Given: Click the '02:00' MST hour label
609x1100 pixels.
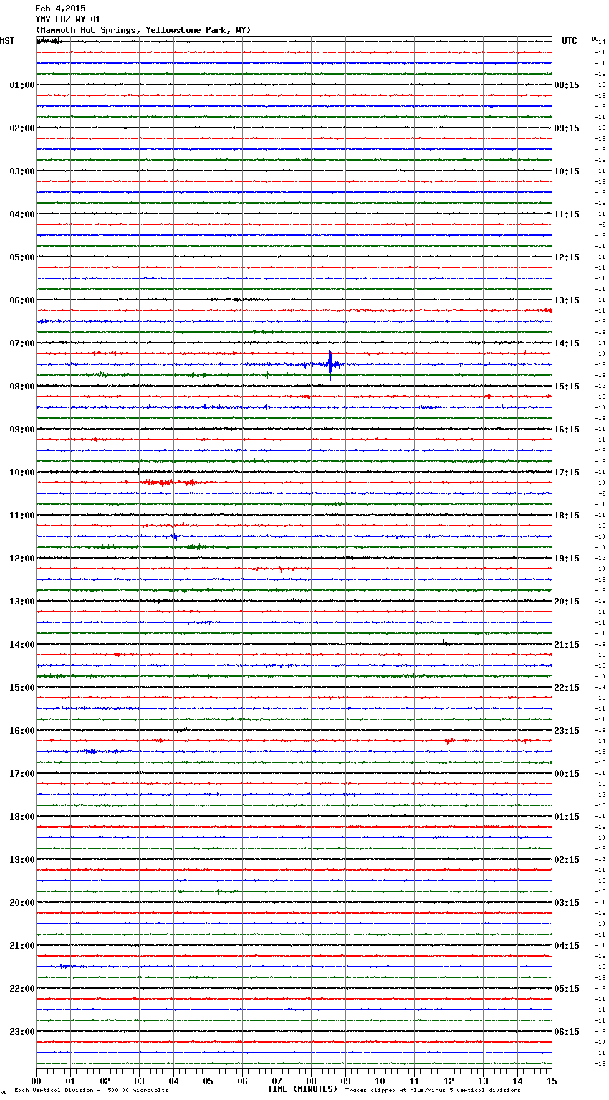Looking at the screenshot, I should [x=21, y=128].
